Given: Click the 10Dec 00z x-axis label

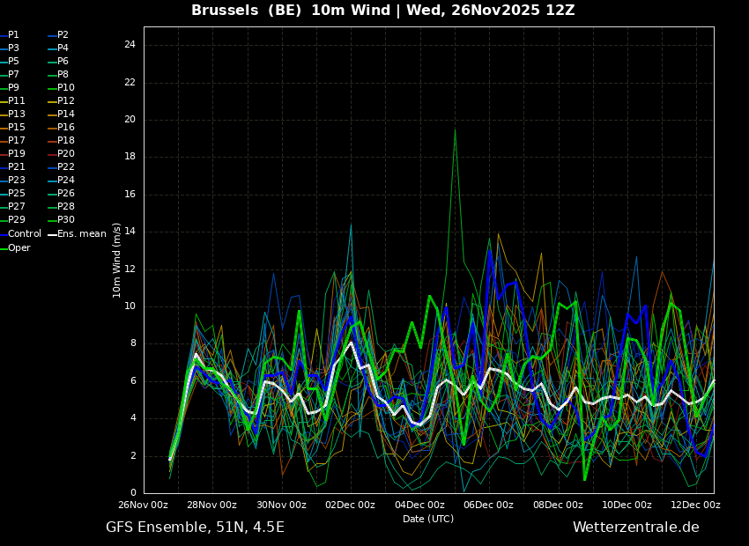Looking at the screenshot, I should click(x=627, y=505).
